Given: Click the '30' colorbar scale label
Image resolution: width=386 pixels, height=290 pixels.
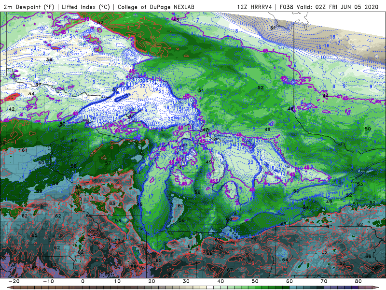Looking at the screenshot, I should click(186, 281).
